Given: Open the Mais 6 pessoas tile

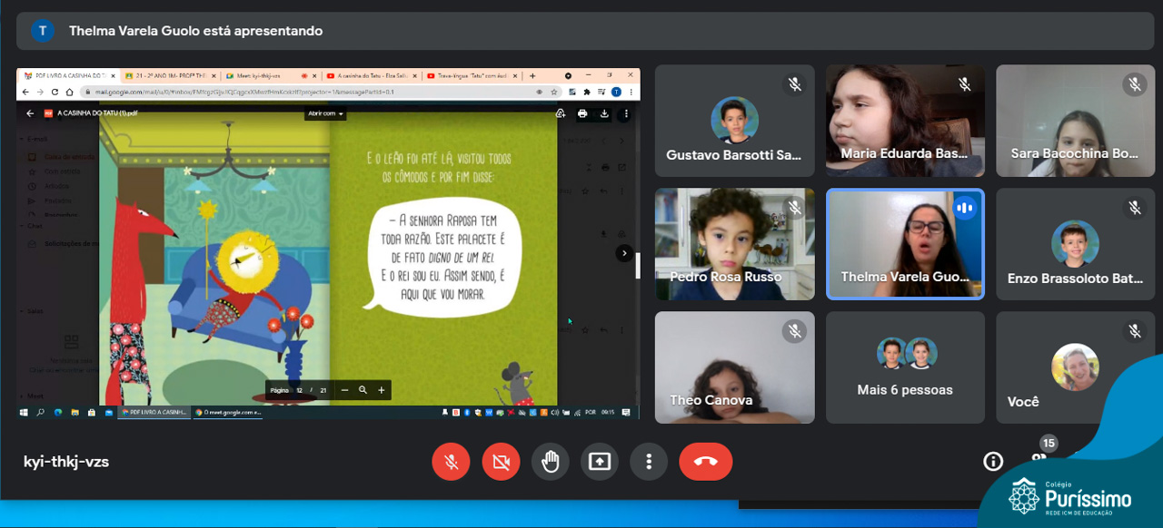Looking at the screenshot, I should (905, 367).
